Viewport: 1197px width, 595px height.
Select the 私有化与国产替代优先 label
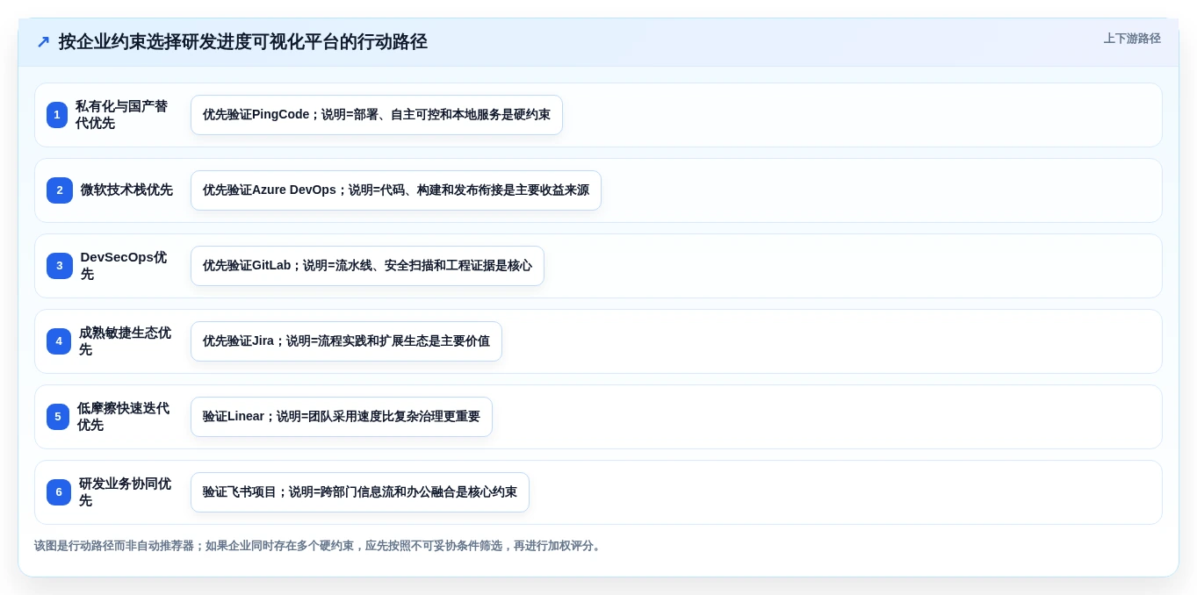click(x=121, y=115)
